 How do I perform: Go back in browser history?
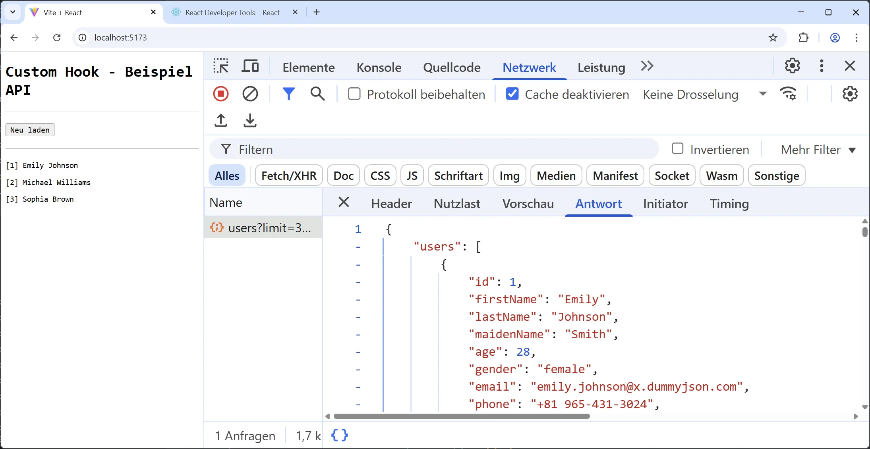14,37
